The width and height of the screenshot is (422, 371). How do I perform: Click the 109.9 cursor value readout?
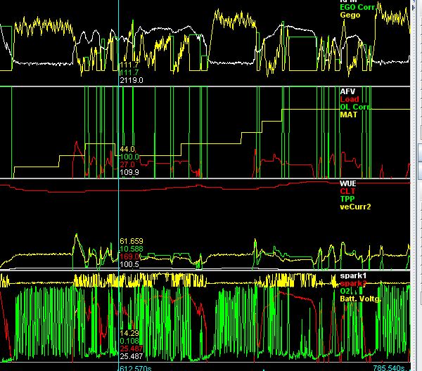[x=129, y=171]
